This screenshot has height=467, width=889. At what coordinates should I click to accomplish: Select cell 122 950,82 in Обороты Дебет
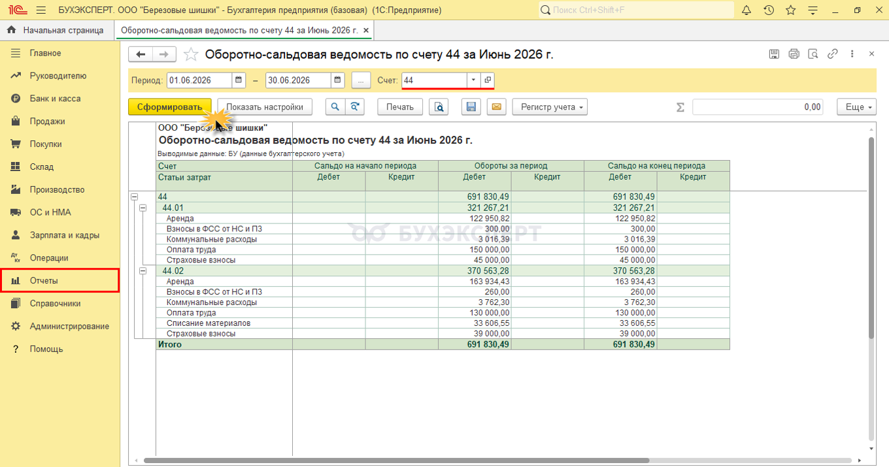475,218
